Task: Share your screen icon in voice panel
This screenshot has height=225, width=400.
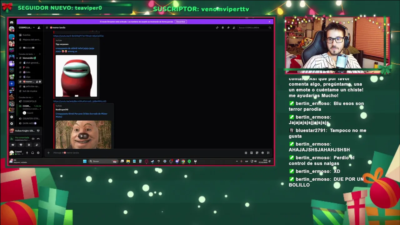Action: click(21, 145)
